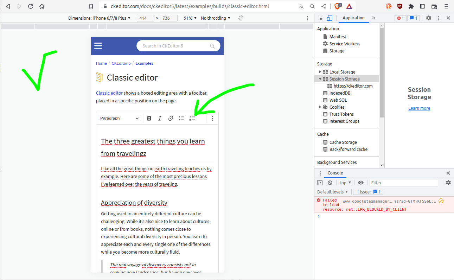Toggle Italic formatting in the editor toolbar

click(160, 118)
